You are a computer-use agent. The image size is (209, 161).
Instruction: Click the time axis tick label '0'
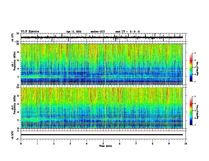[21, 144]
